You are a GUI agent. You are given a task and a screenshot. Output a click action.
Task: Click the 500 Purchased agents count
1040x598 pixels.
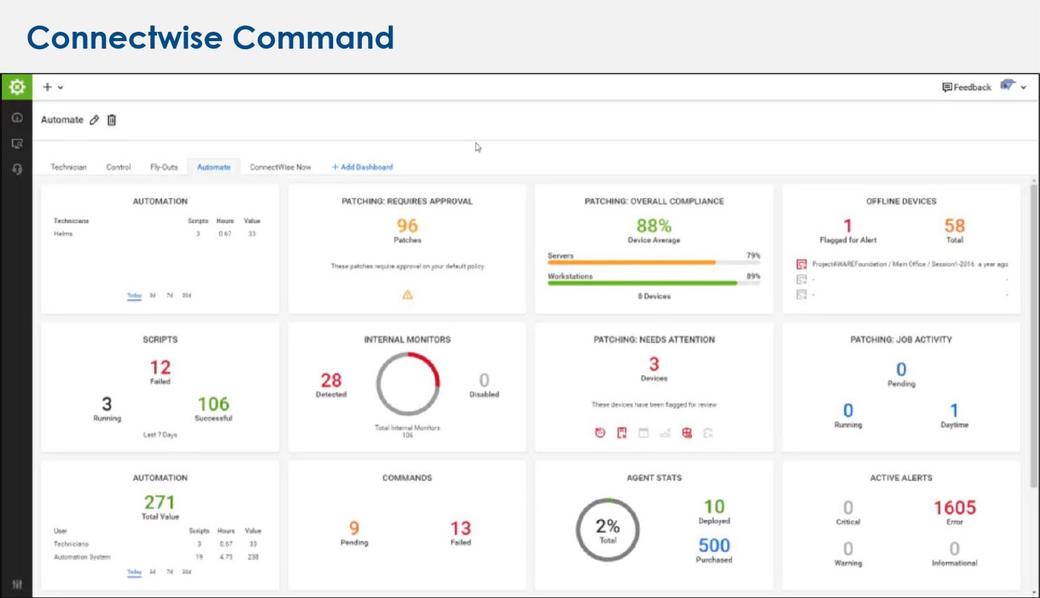(714, 546)
